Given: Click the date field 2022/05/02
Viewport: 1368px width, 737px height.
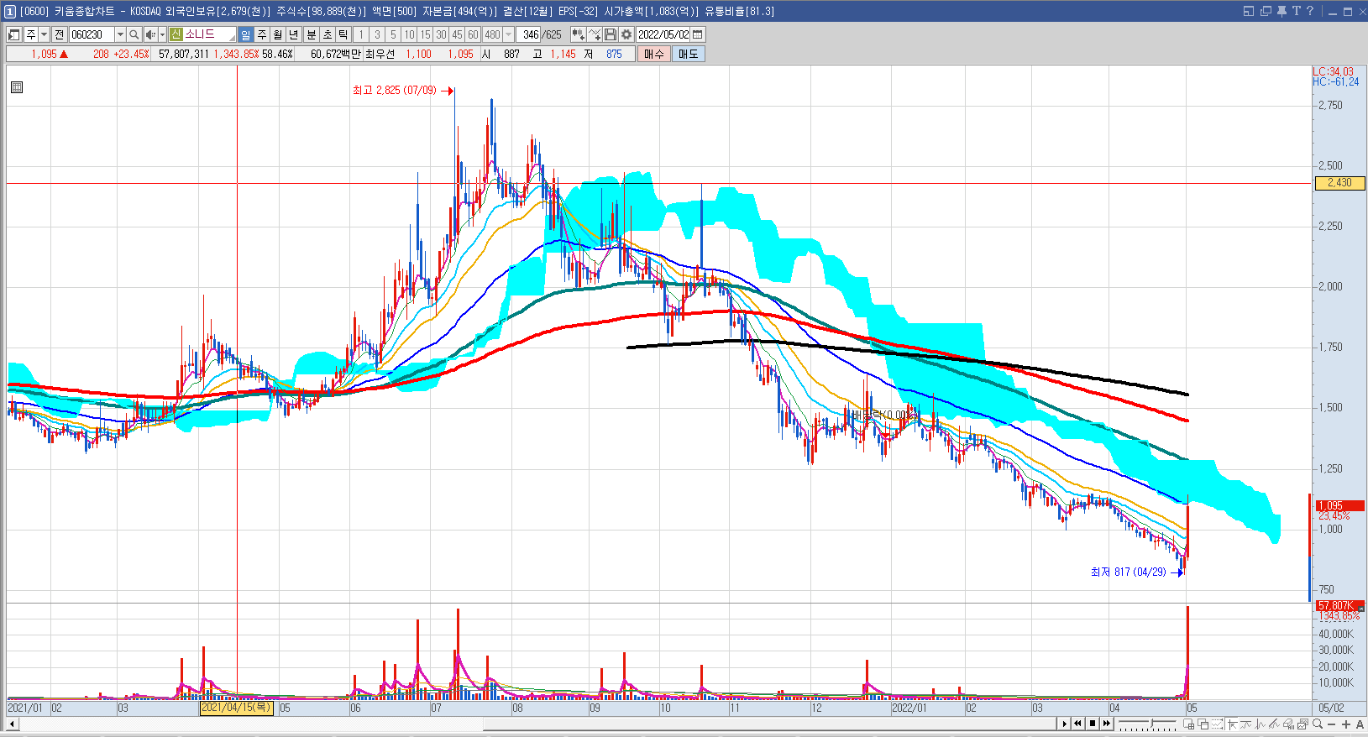Looking at the screenshot, I should (663, 34).
